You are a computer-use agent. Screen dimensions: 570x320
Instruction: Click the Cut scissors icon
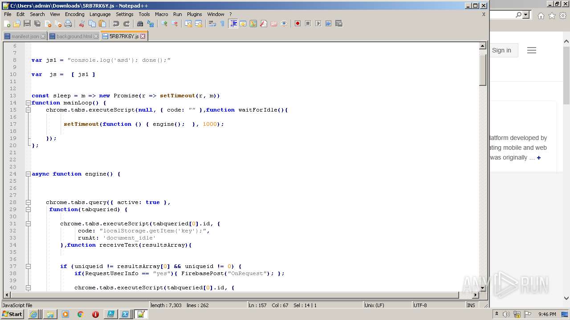point(82,24)
